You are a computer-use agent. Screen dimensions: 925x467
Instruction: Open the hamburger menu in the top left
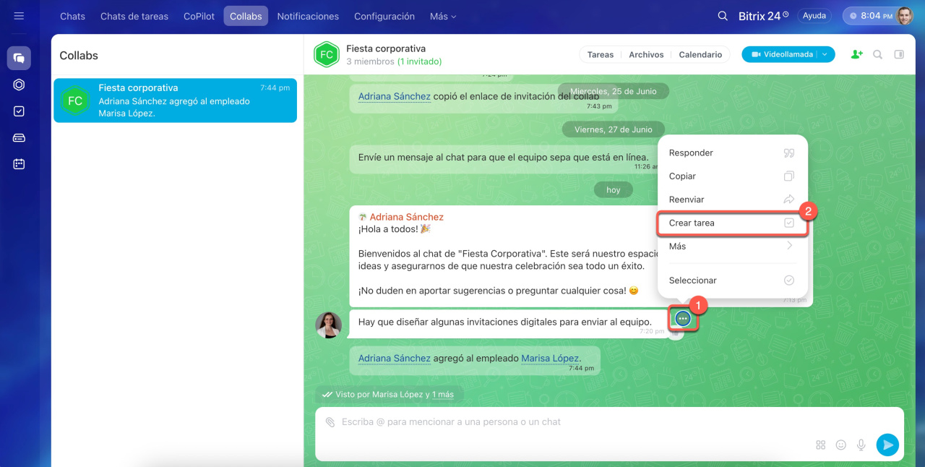pos(19,16)
